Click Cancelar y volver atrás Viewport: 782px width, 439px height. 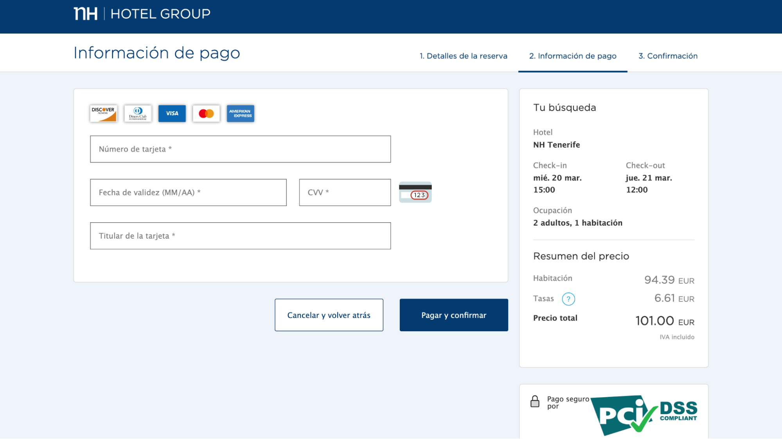pos(329,315)
